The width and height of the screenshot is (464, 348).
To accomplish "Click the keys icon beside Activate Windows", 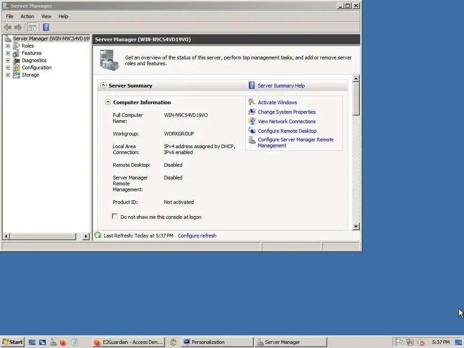I will [x=252, y=102].
